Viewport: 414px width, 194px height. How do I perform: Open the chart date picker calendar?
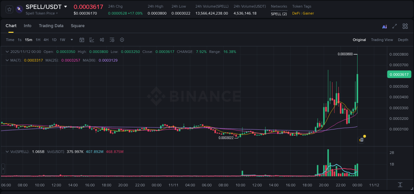(x=82, y=40)
